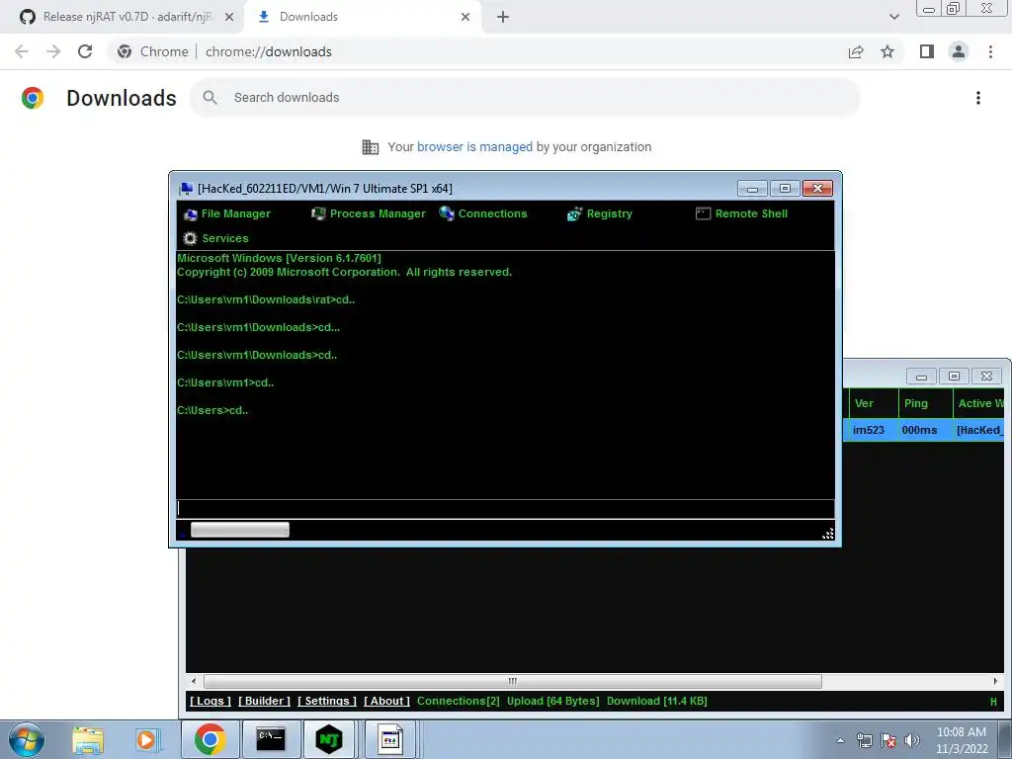Click the njRAT list scrollbar left arrow
Viewport: 1012px width, 759px height.
(194, 681)
